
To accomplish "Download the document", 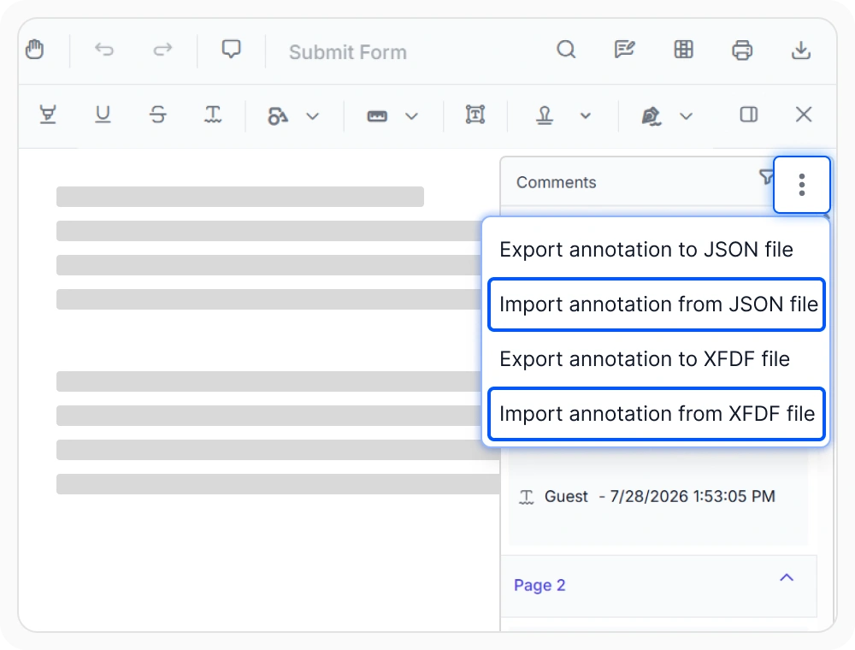I will point(800,50).
